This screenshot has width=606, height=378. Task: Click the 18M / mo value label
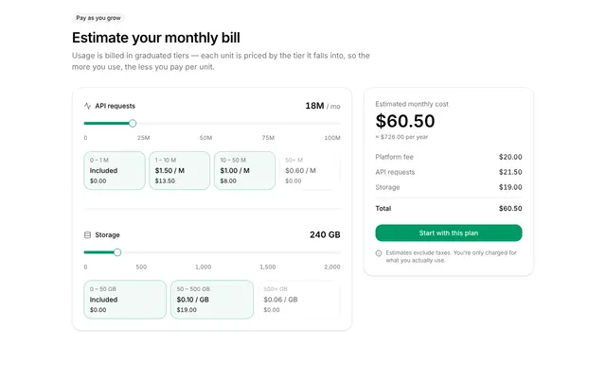pos(323,106)
